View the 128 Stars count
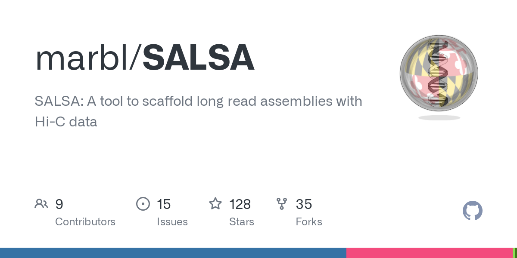The width and height of the screenshot is (517, 258). pyautogui.click(x=240, y=204)
